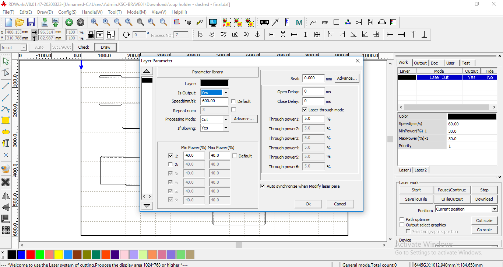Uncheck the power row 1 checkbox
Image resolution: width=503 pixels, height=267 pixels.
170,156
